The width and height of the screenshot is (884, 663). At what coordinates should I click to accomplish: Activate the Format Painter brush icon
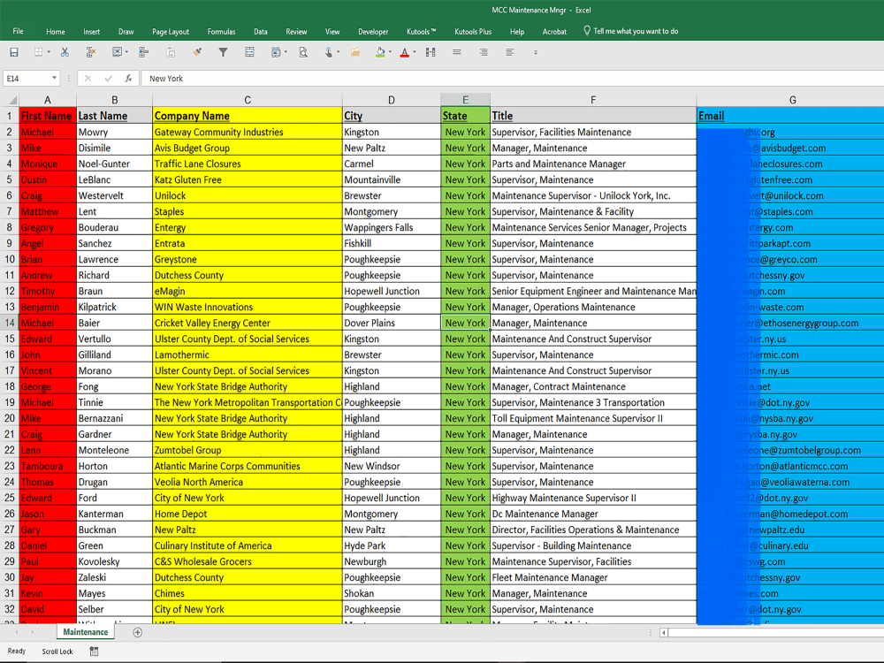[x=196, y=52]
